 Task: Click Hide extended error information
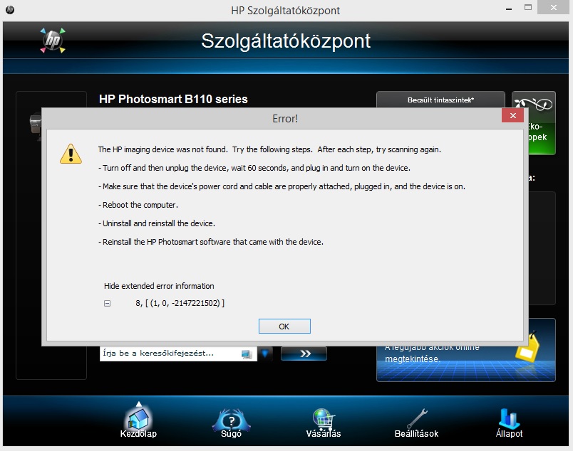[159, 286]
